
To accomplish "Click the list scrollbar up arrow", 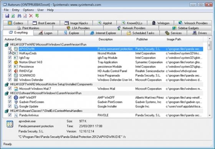I will pyautogui.click(x=209, y=38).
